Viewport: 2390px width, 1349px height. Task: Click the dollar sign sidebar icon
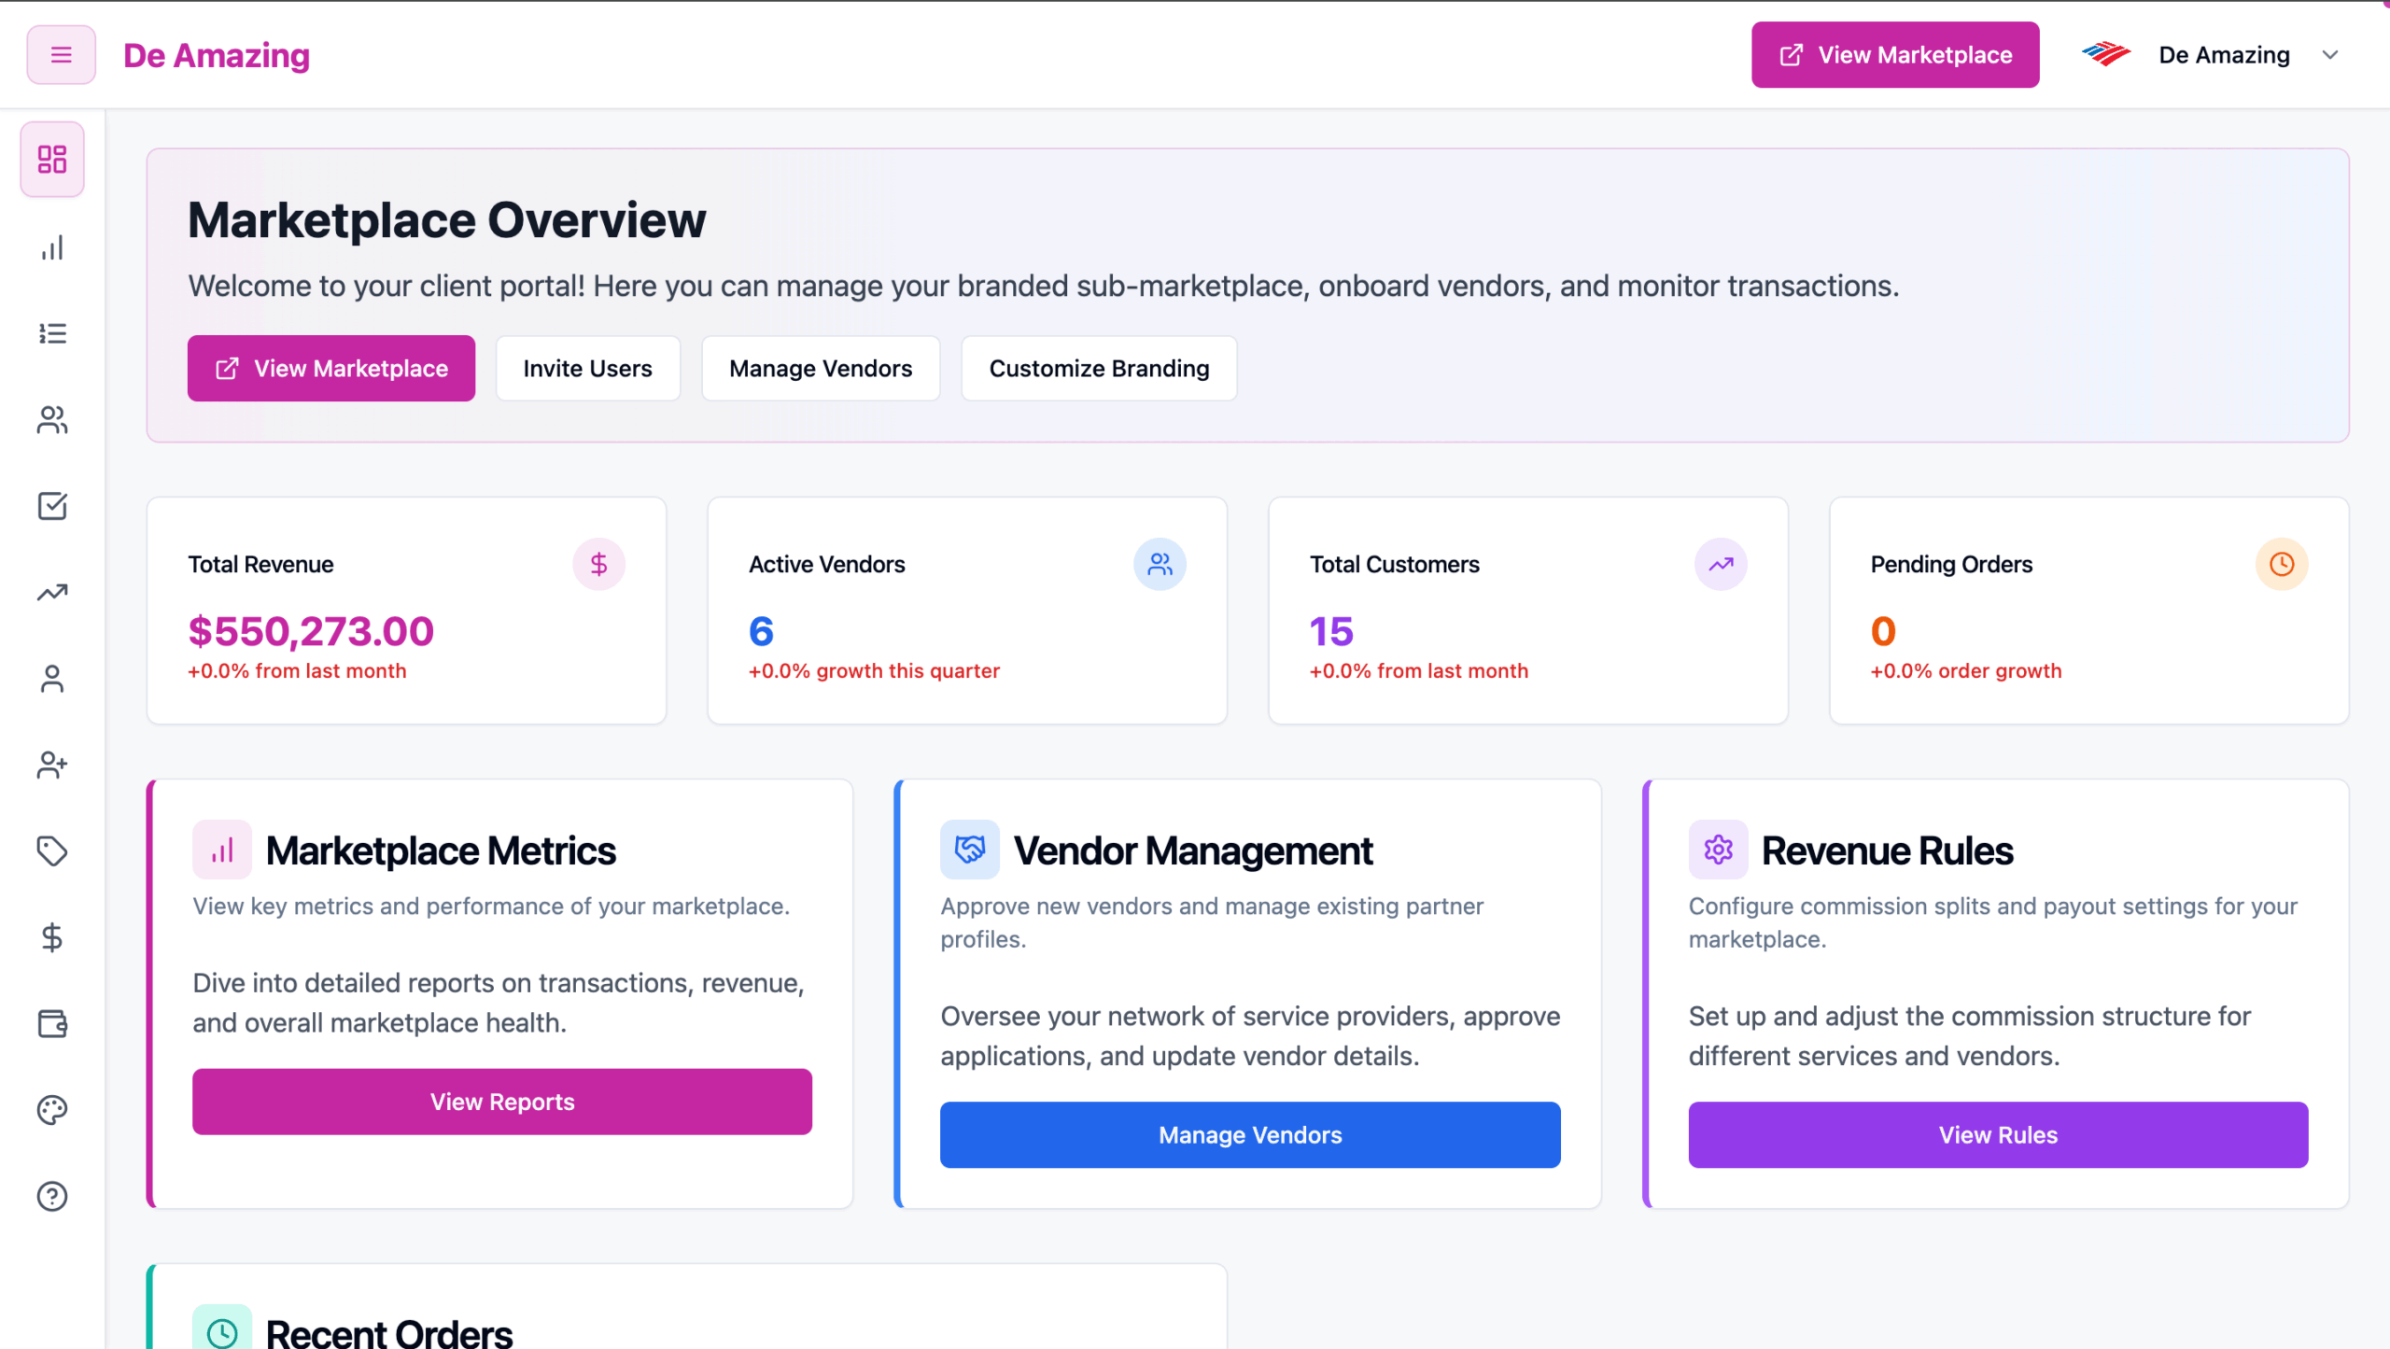point(52,937)
